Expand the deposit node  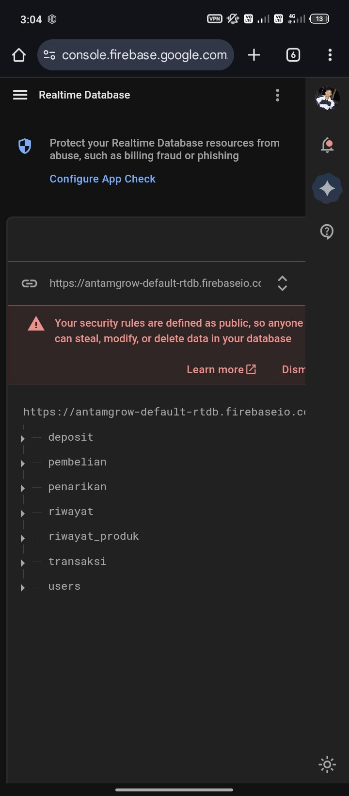click(x=23, y=439)
